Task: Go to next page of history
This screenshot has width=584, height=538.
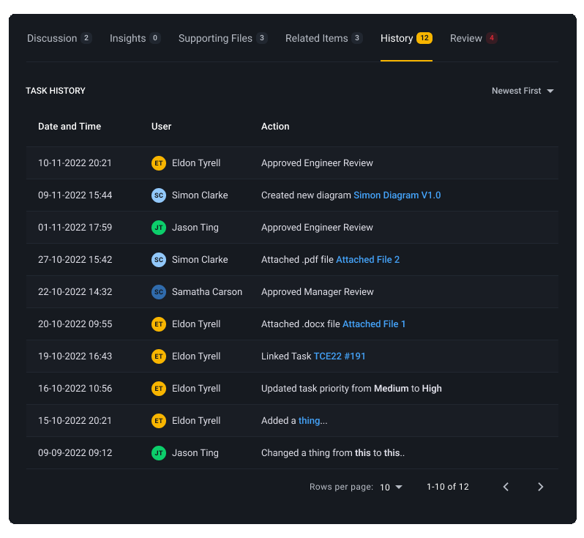Action: [541, 487]
